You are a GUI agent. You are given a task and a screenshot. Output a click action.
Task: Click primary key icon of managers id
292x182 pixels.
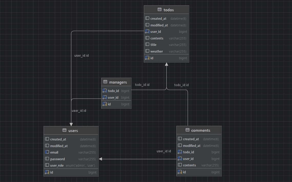coord(105,104)
